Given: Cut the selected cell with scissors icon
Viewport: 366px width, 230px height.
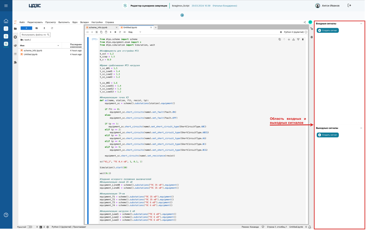Looking at the screenshot, I should (97, 32).
